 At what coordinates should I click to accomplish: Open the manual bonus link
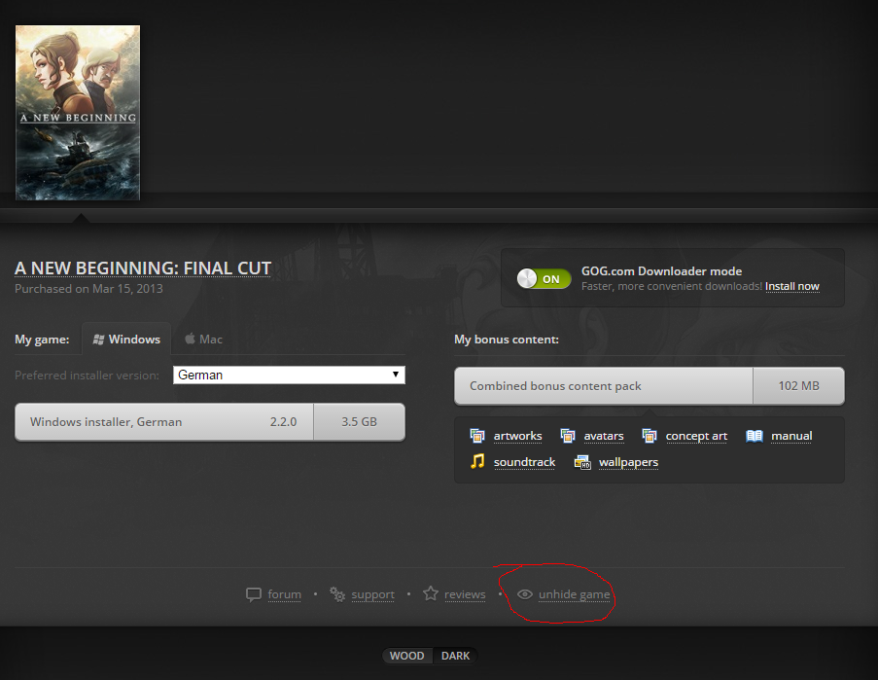pyautogui.click(x=791, y=436)
